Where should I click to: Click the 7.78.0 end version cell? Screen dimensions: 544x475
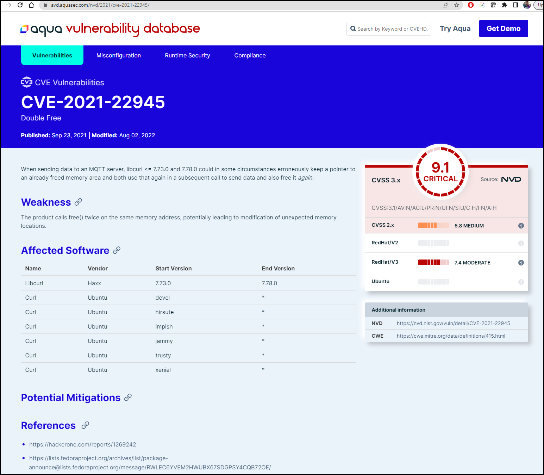click(x=269, y=283)
